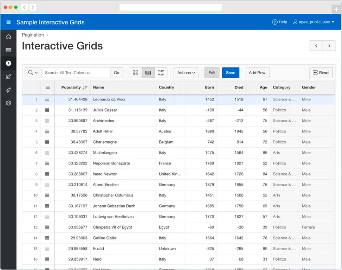Open the row actions menu for Charlemagne
This screenshot has height=270, width=342.
click(47, 142)
